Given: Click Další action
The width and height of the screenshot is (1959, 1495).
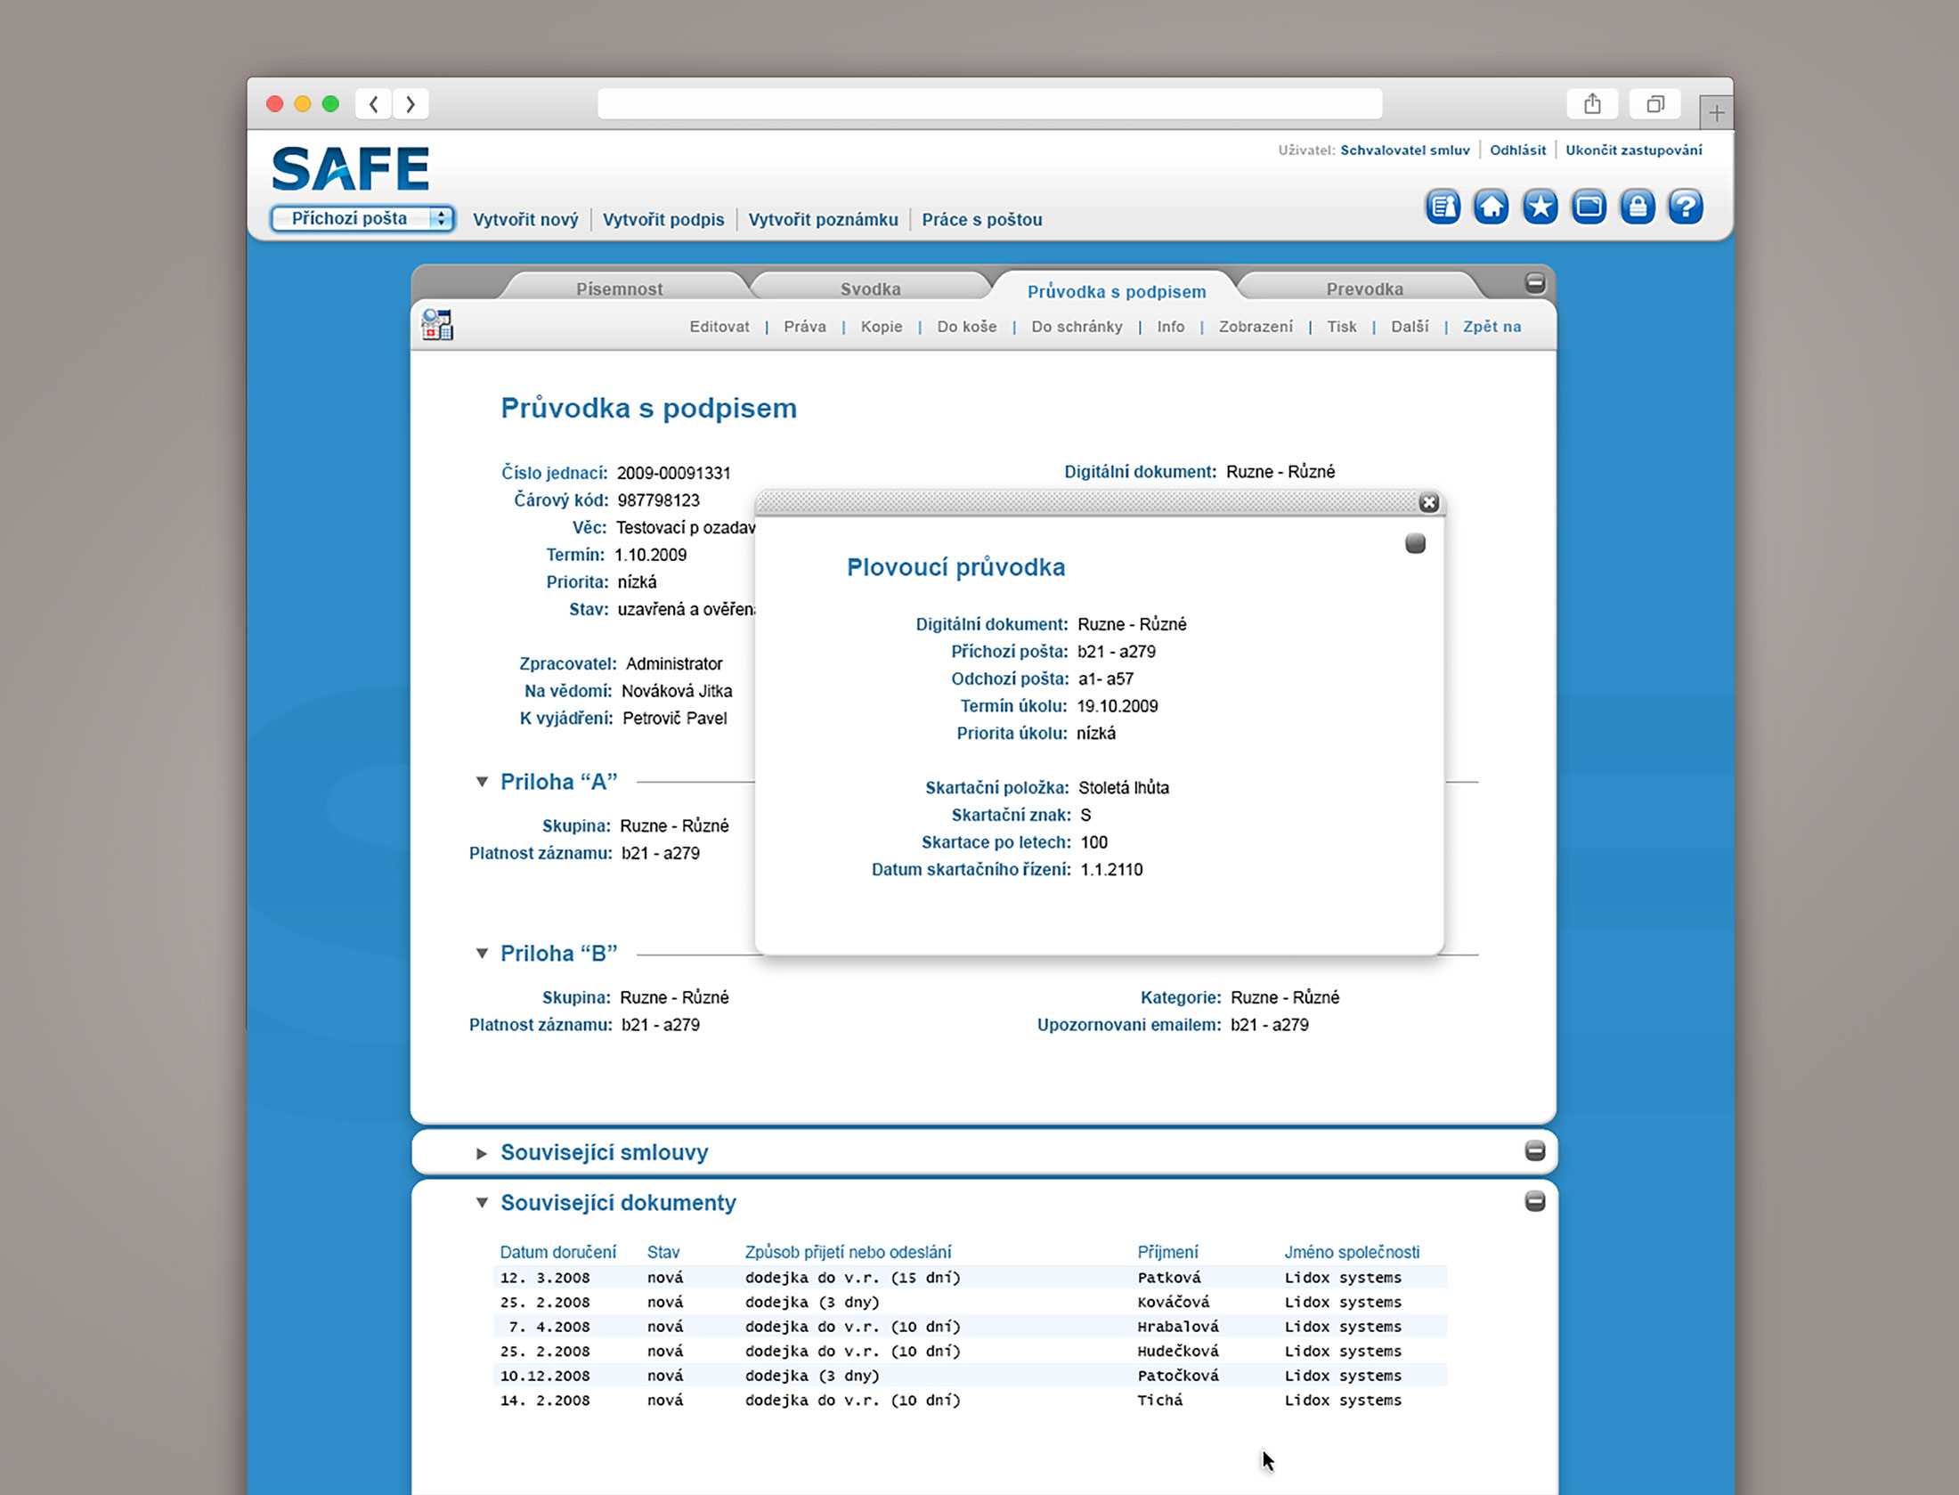Looking at the screenshot, I should [x=1410, y=327].
